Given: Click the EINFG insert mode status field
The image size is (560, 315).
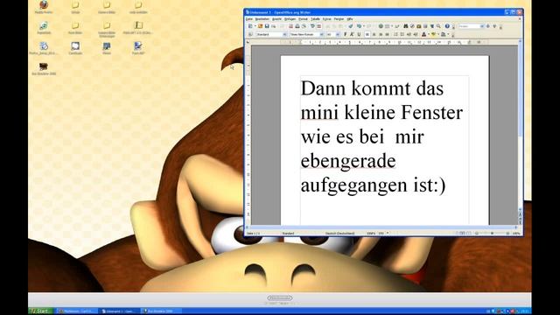Looking at the screenshot, I should (371, 234).
